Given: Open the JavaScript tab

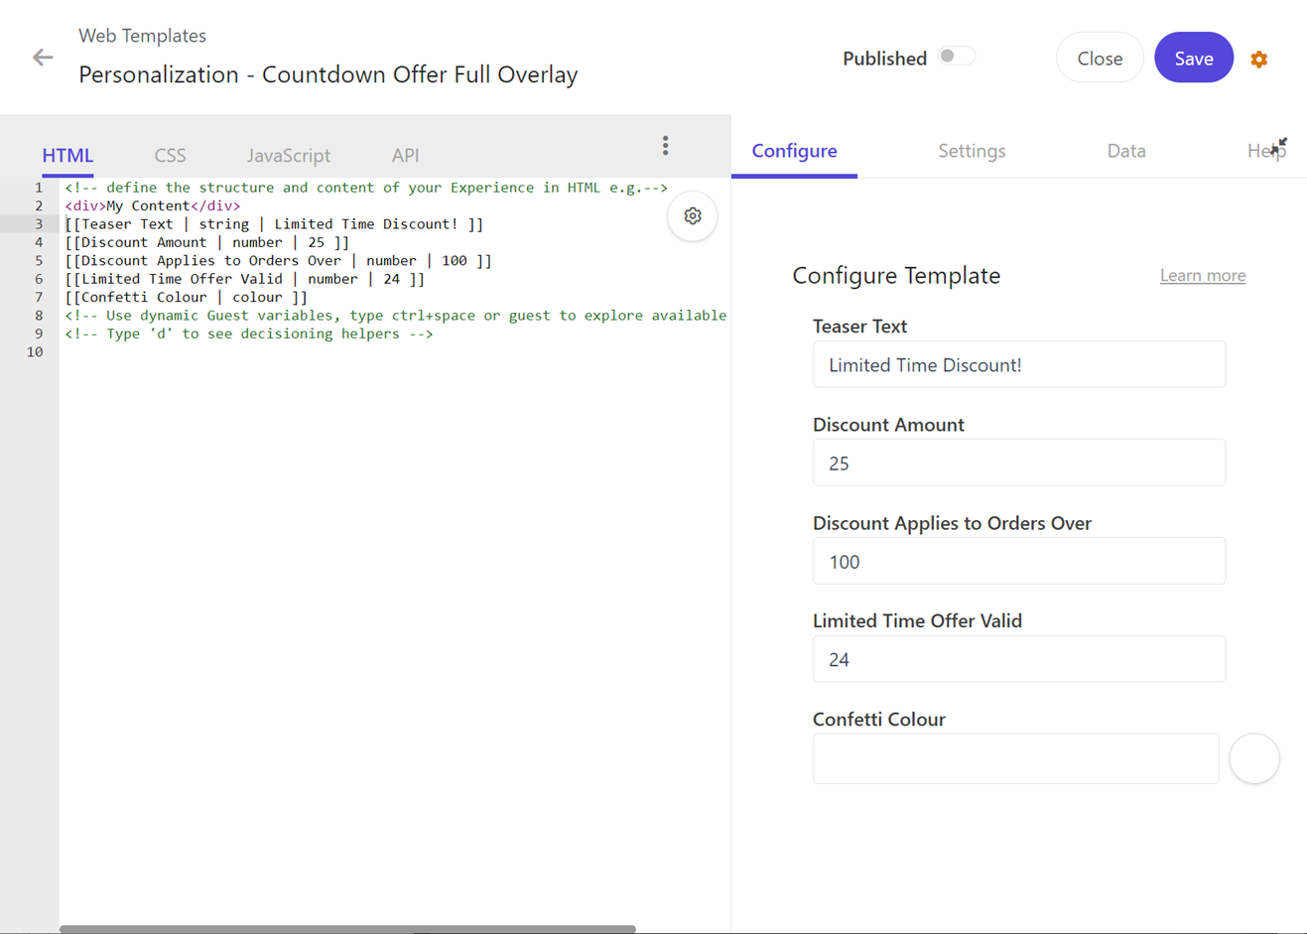Looking at the screenshot, I should pos(289,155).
